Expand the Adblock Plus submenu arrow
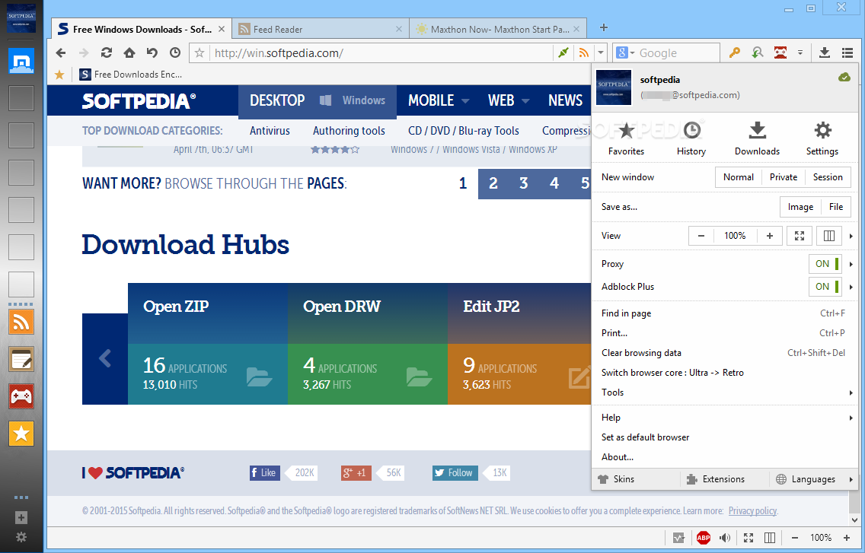The width and height of the screenshot is (865, 553). (x=851, y=287)
